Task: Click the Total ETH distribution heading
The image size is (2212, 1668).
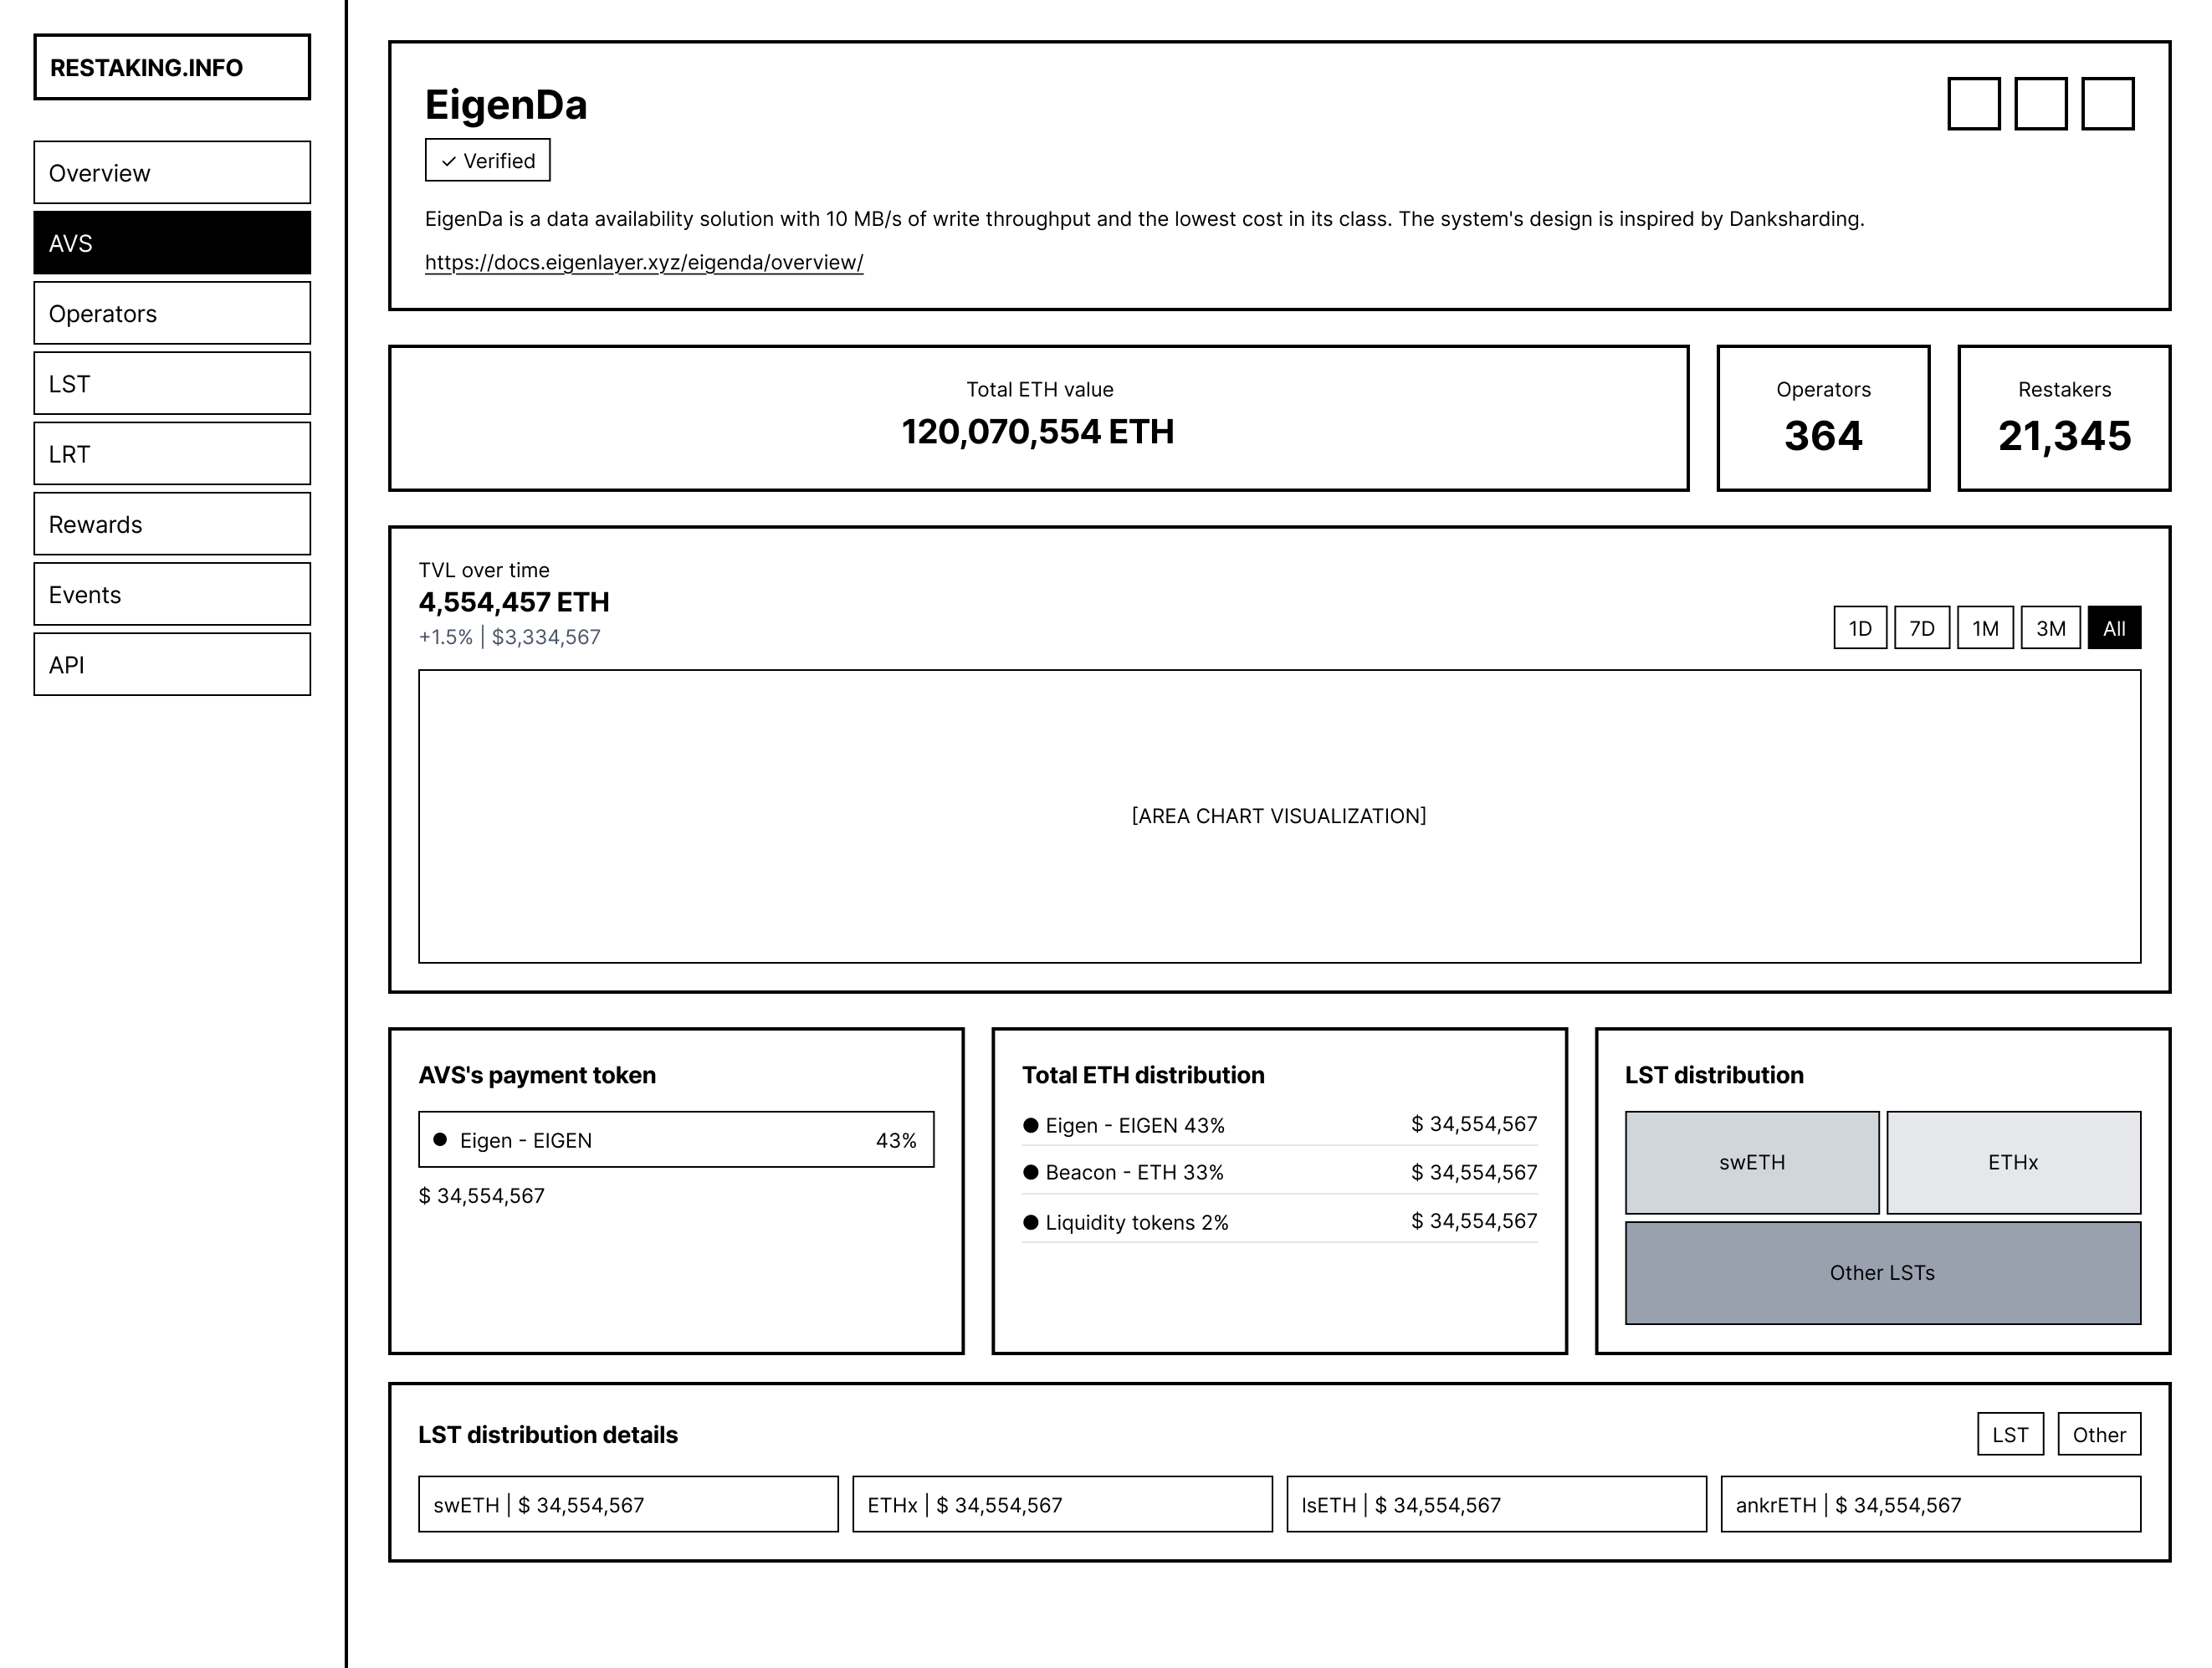Action: [1143, 1075]
